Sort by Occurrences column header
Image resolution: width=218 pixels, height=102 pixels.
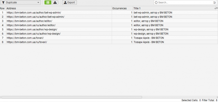tap(122, 8)
